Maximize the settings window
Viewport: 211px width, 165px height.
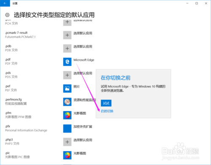pyautogui.click(x=197, y=3)
